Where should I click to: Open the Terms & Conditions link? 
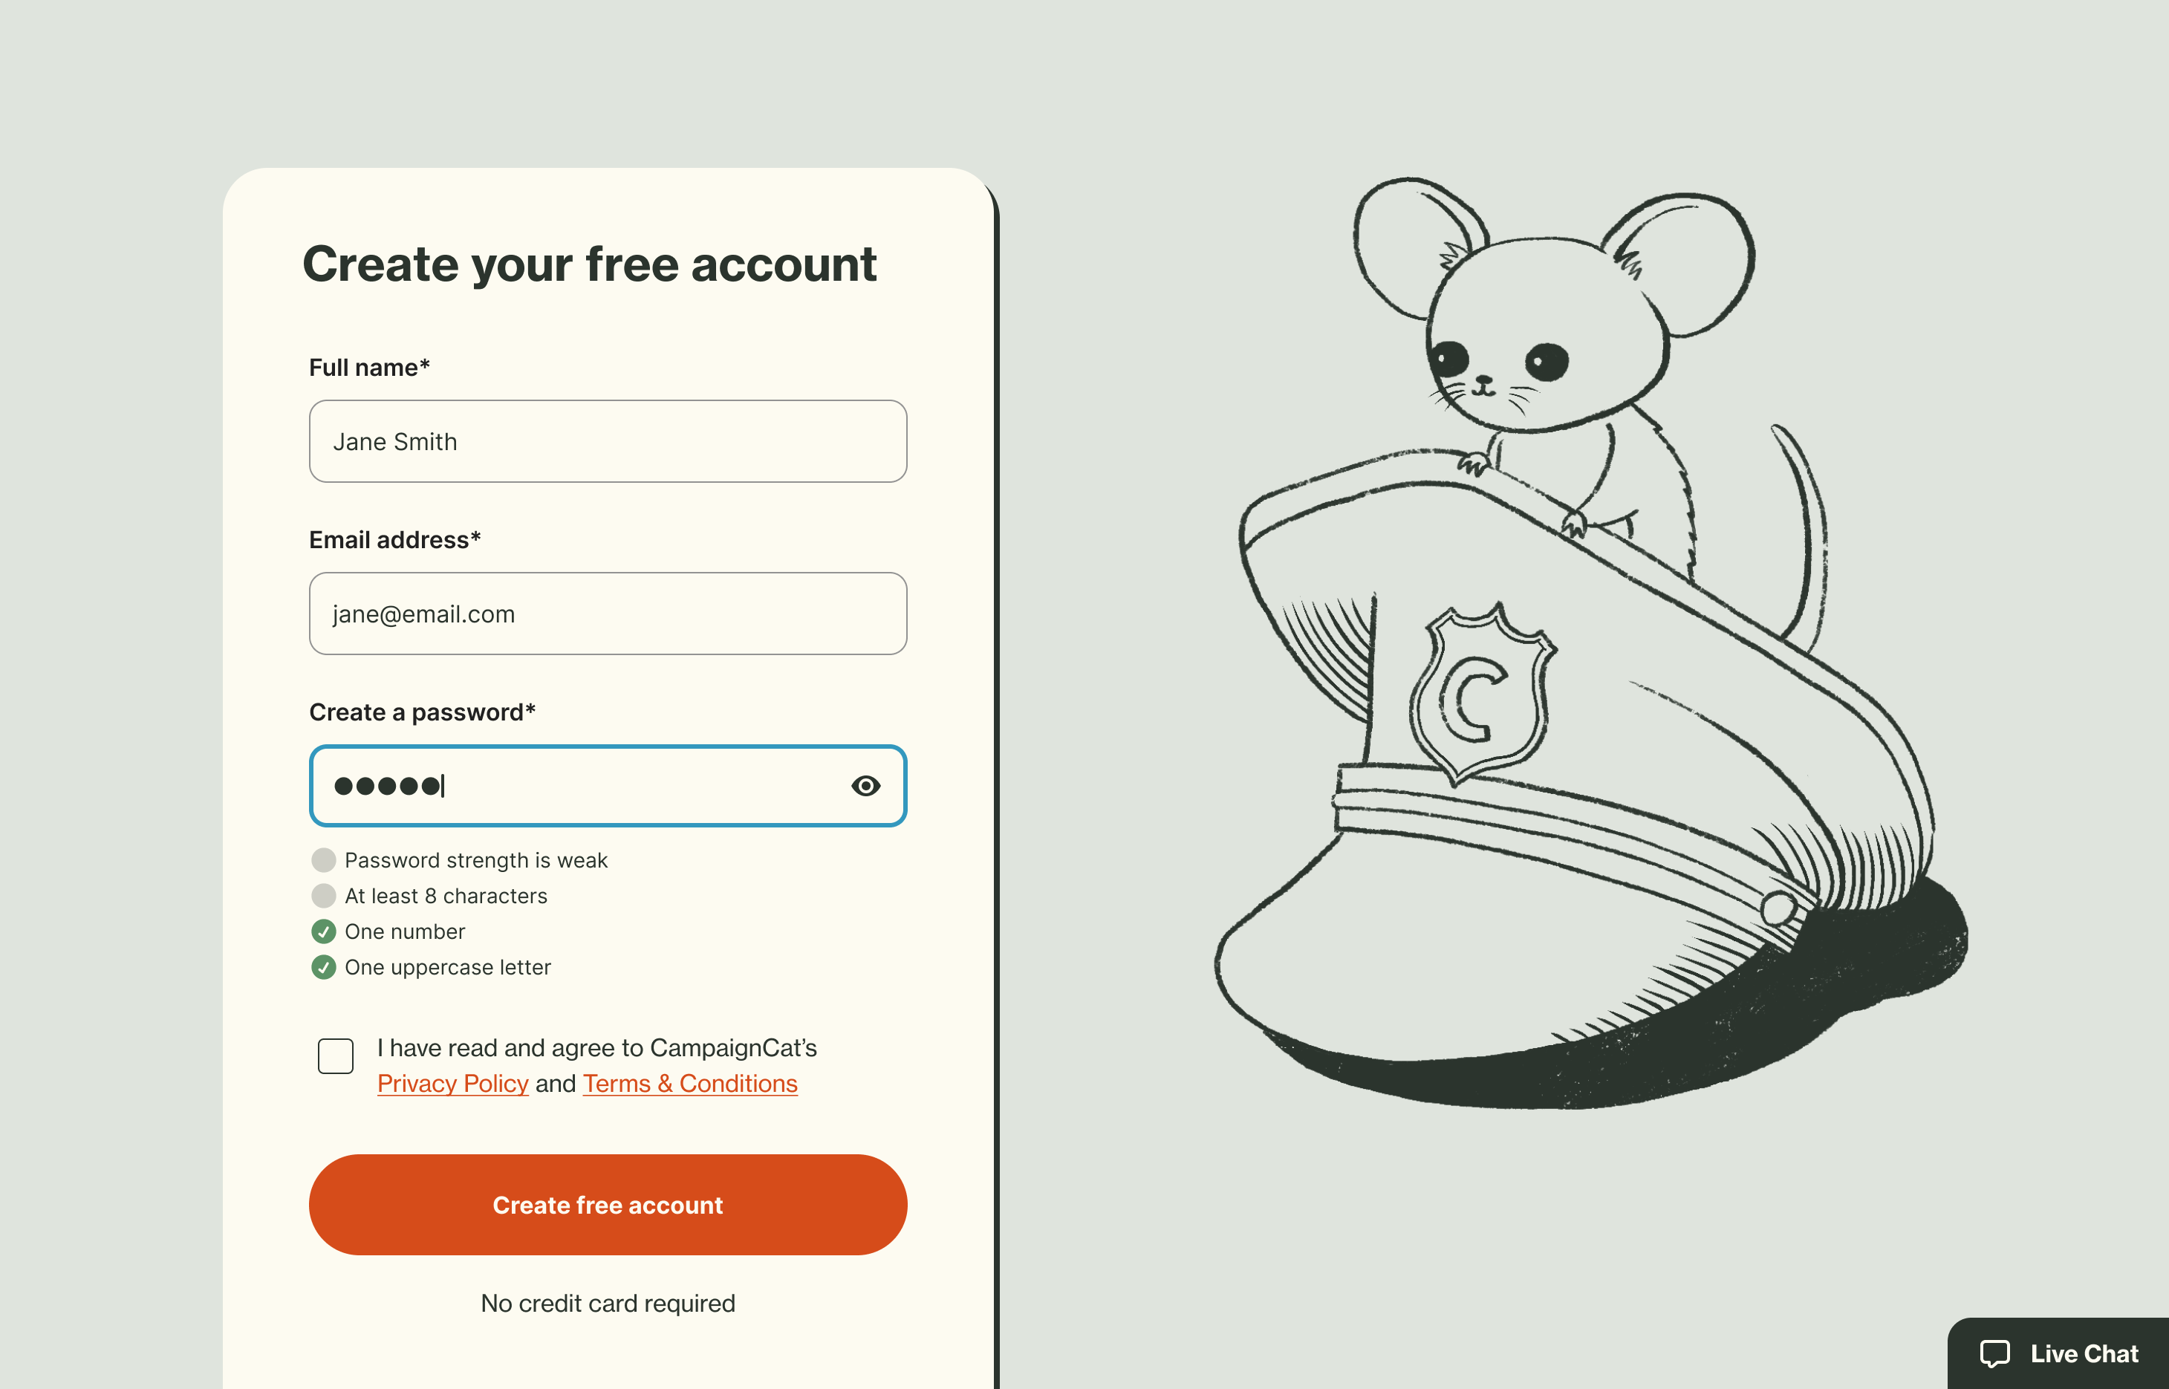[x=690, y=1083]
